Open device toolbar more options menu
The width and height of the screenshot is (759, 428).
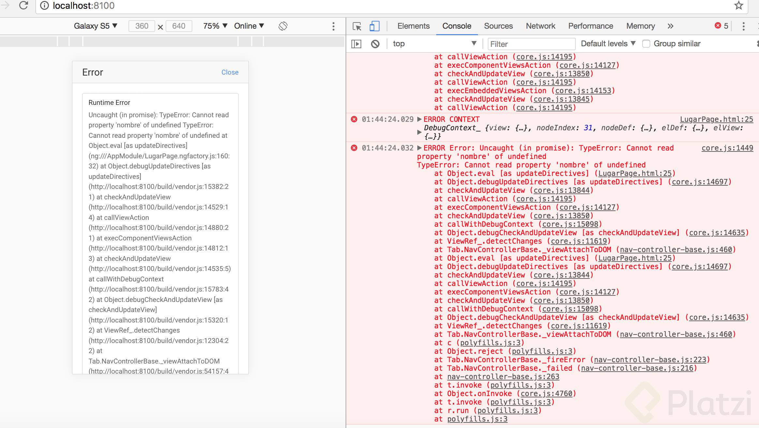[333, 26]
